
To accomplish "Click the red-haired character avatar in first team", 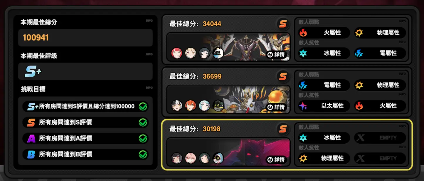I will 177,53.
